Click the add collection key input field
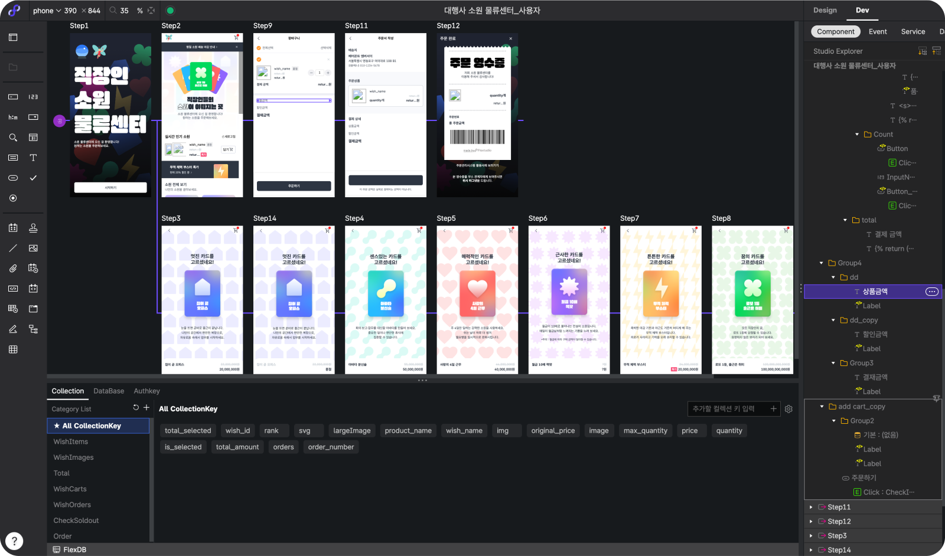Image resolution: width=945 pixels, height=556 pixels. pyautogui.click(x=728, y=409)
